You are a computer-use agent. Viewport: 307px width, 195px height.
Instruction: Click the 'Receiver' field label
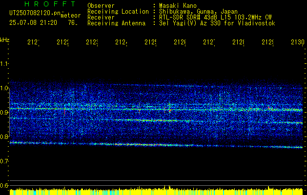[101, 18]
